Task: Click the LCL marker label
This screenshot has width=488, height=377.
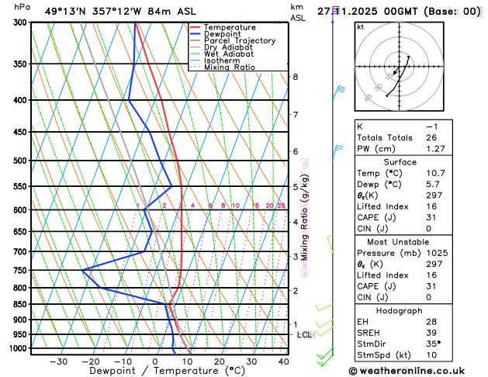Action: pos(306,334)
